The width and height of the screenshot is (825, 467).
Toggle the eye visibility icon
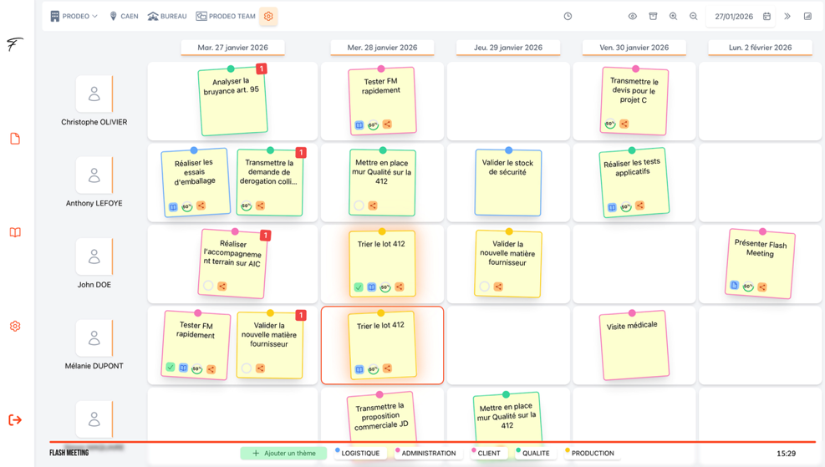[x=633, y=17]
